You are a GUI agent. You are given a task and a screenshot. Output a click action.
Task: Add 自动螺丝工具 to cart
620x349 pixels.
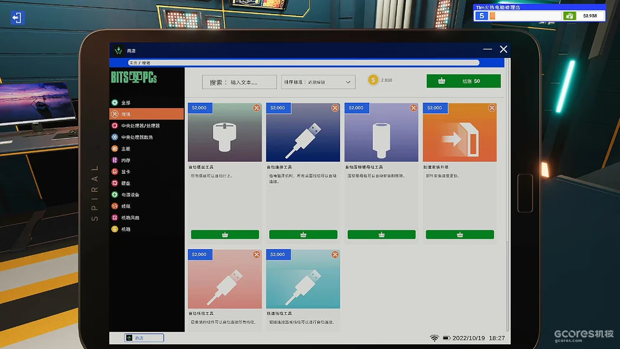coord(225,234)
